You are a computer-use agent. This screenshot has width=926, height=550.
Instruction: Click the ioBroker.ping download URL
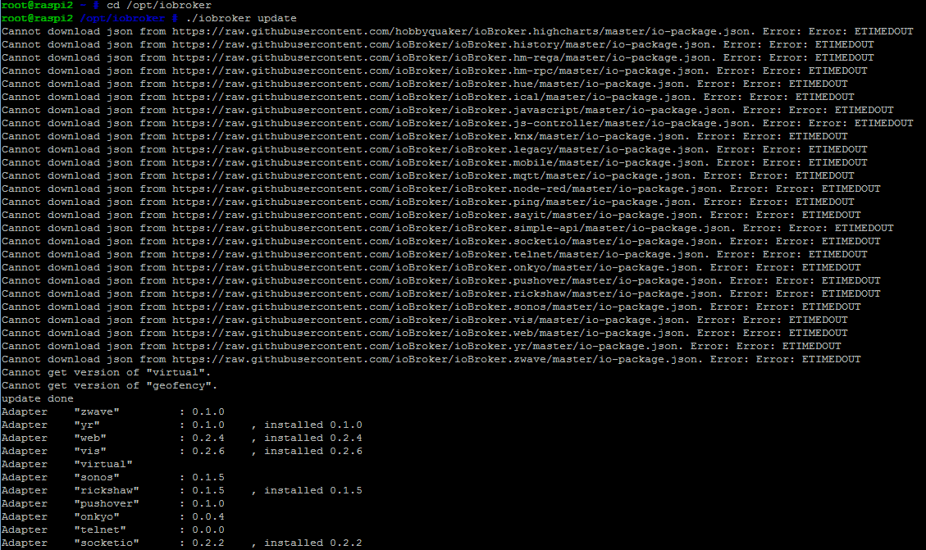431,202
